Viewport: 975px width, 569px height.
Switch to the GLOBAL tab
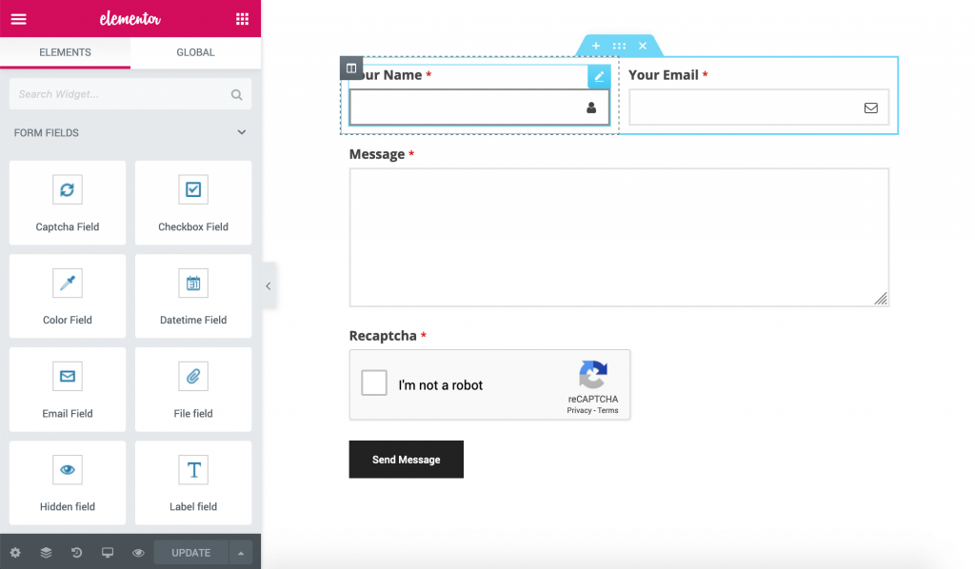195,54
